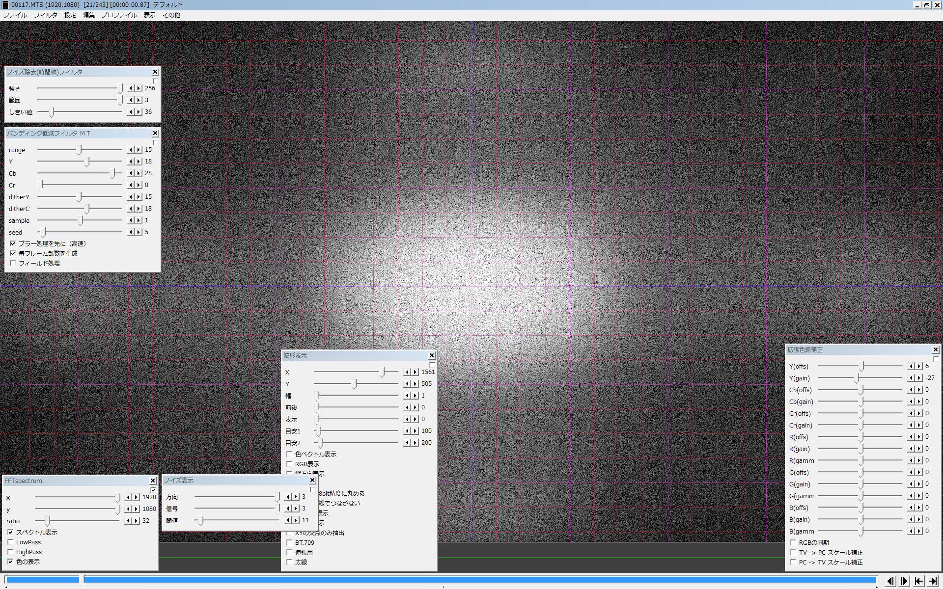
Task: Toggle the スペクトル表示 checkbox
Action: tap(11, 533)
